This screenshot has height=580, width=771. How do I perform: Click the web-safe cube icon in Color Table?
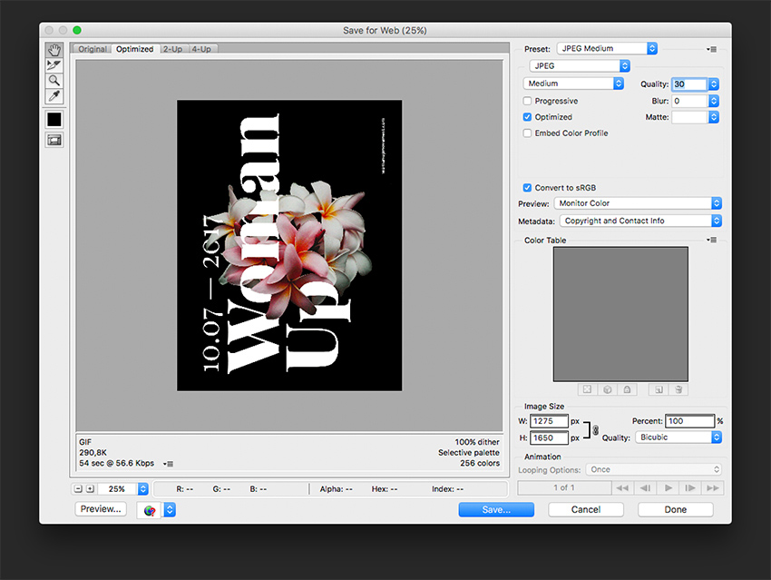click(x=607, y=389)
